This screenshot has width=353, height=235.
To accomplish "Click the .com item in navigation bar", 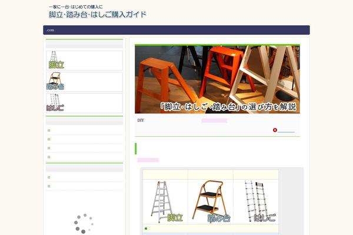I will point(51,30).
